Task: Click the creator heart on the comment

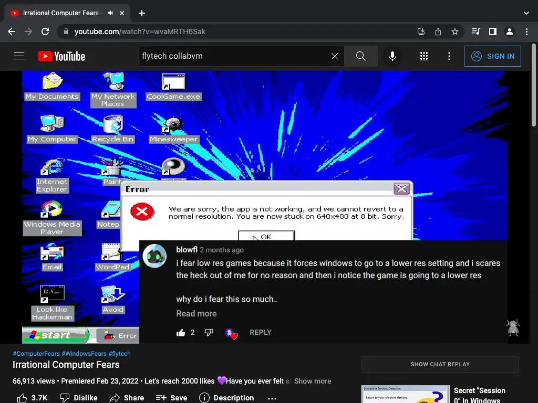Action: [231, 333]
